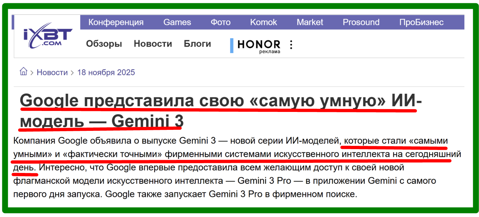Viewport: 479px width, 217px height.
Task: Open the Prosound section
Action: pyautogui.click(x=361, y=22)
